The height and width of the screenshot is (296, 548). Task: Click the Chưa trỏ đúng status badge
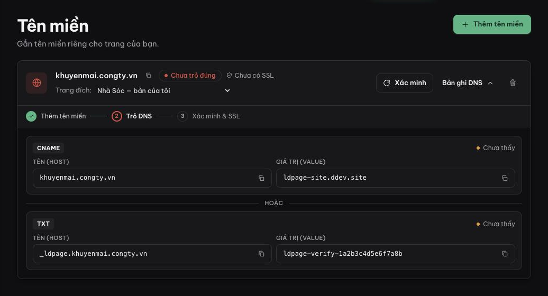coord(190,76)
